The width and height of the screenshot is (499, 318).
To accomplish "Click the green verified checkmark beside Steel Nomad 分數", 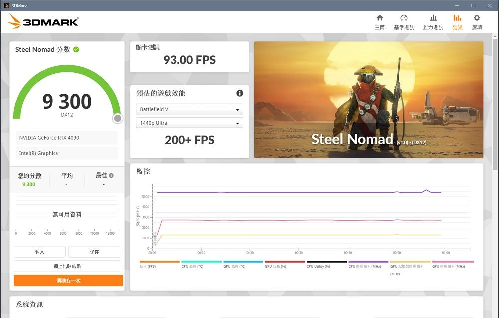I will pyautogui.click(x=76, y=50).
